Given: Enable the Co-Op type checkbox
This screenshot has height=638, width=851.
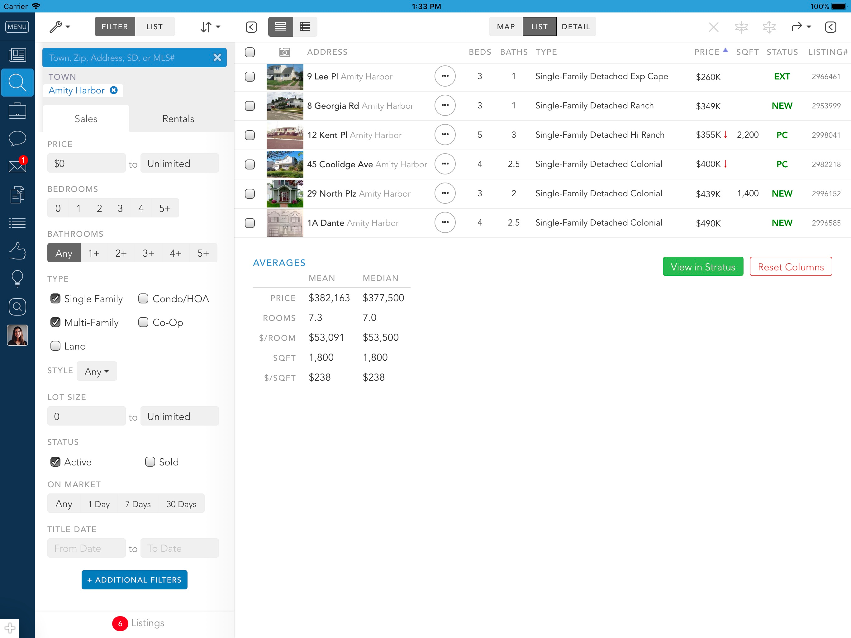Looking at the screenshot, I should (143, 322).
